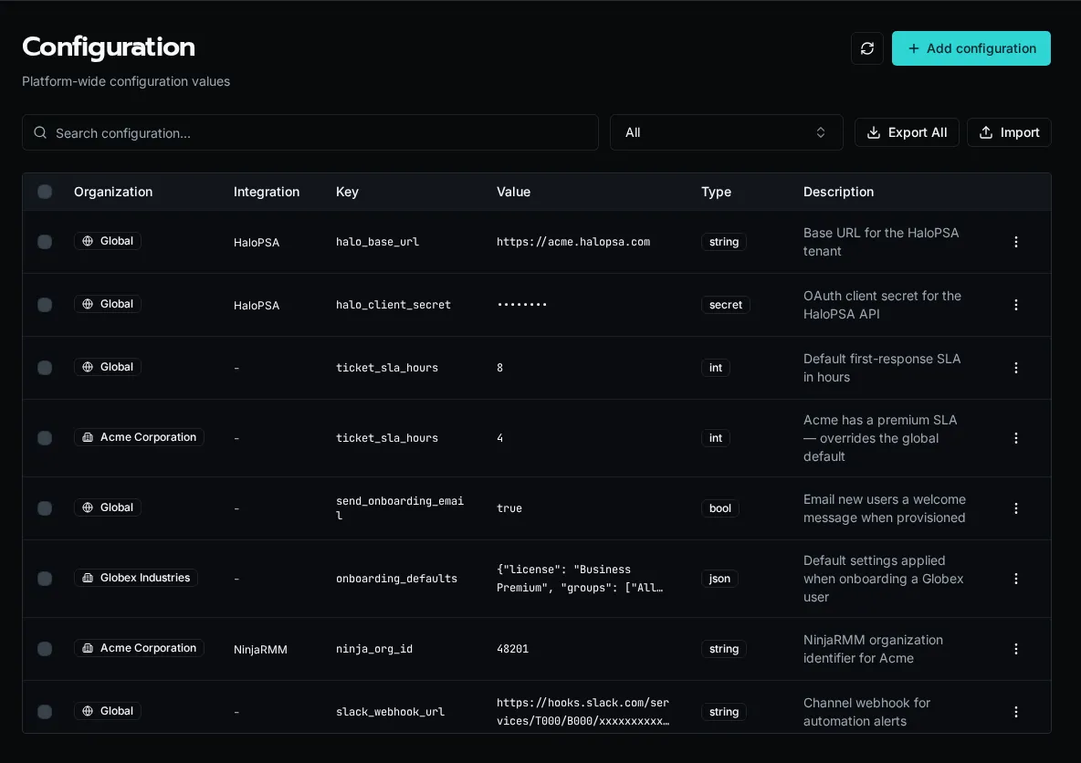The image size is (1081, 763).
Task: Select the halo_client_secret row checkbox
Action: 45,305
